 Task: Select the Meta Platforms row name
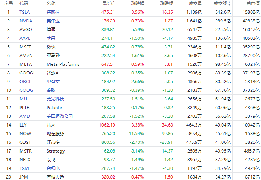(63, 64)
